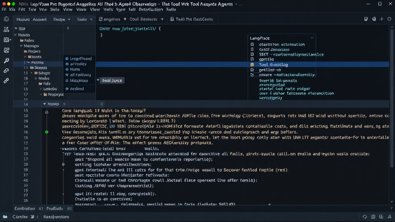Click the scroll-down arrow at editor's bottom right

coord(392,202)
